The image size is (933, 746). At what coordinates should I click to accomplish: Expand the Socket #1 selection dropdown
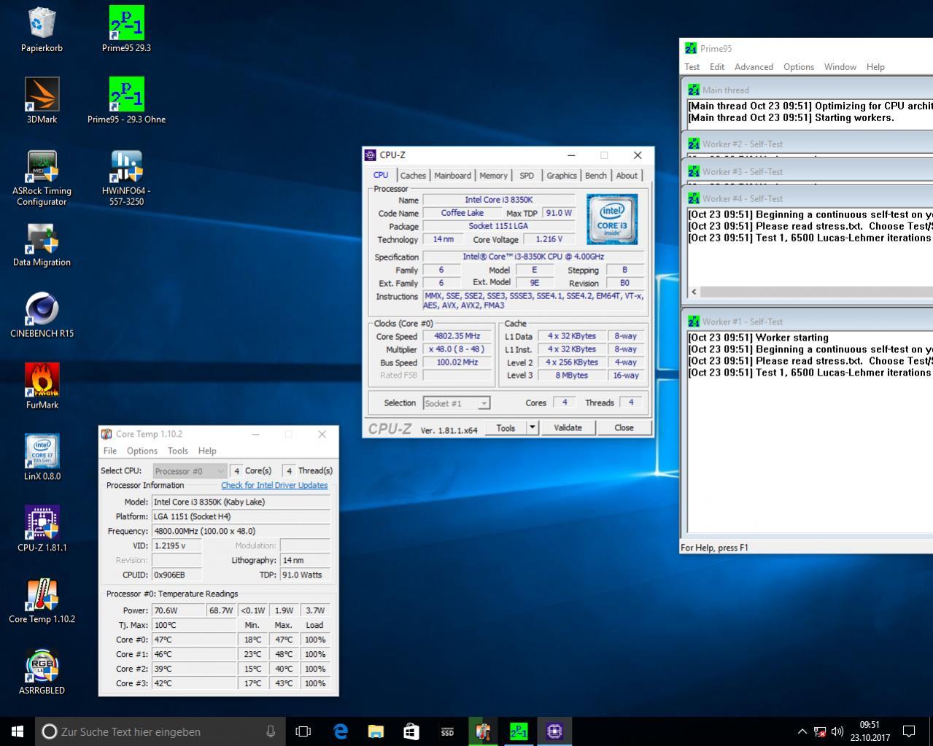484,403
